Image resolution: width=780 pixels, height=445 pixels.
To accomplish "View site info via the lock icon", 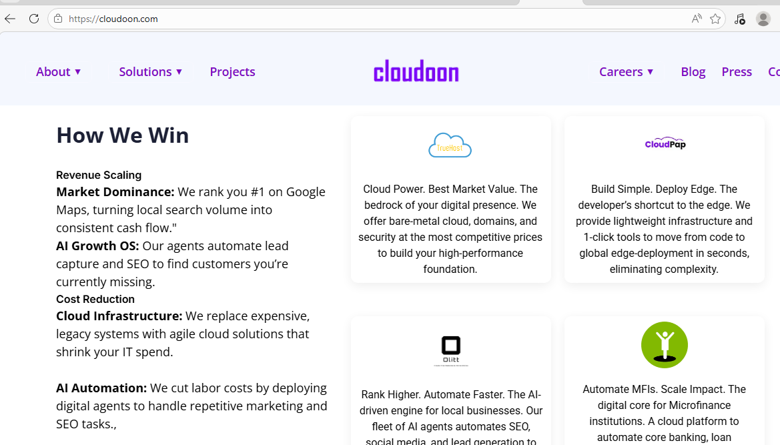I will pos(58,19).
